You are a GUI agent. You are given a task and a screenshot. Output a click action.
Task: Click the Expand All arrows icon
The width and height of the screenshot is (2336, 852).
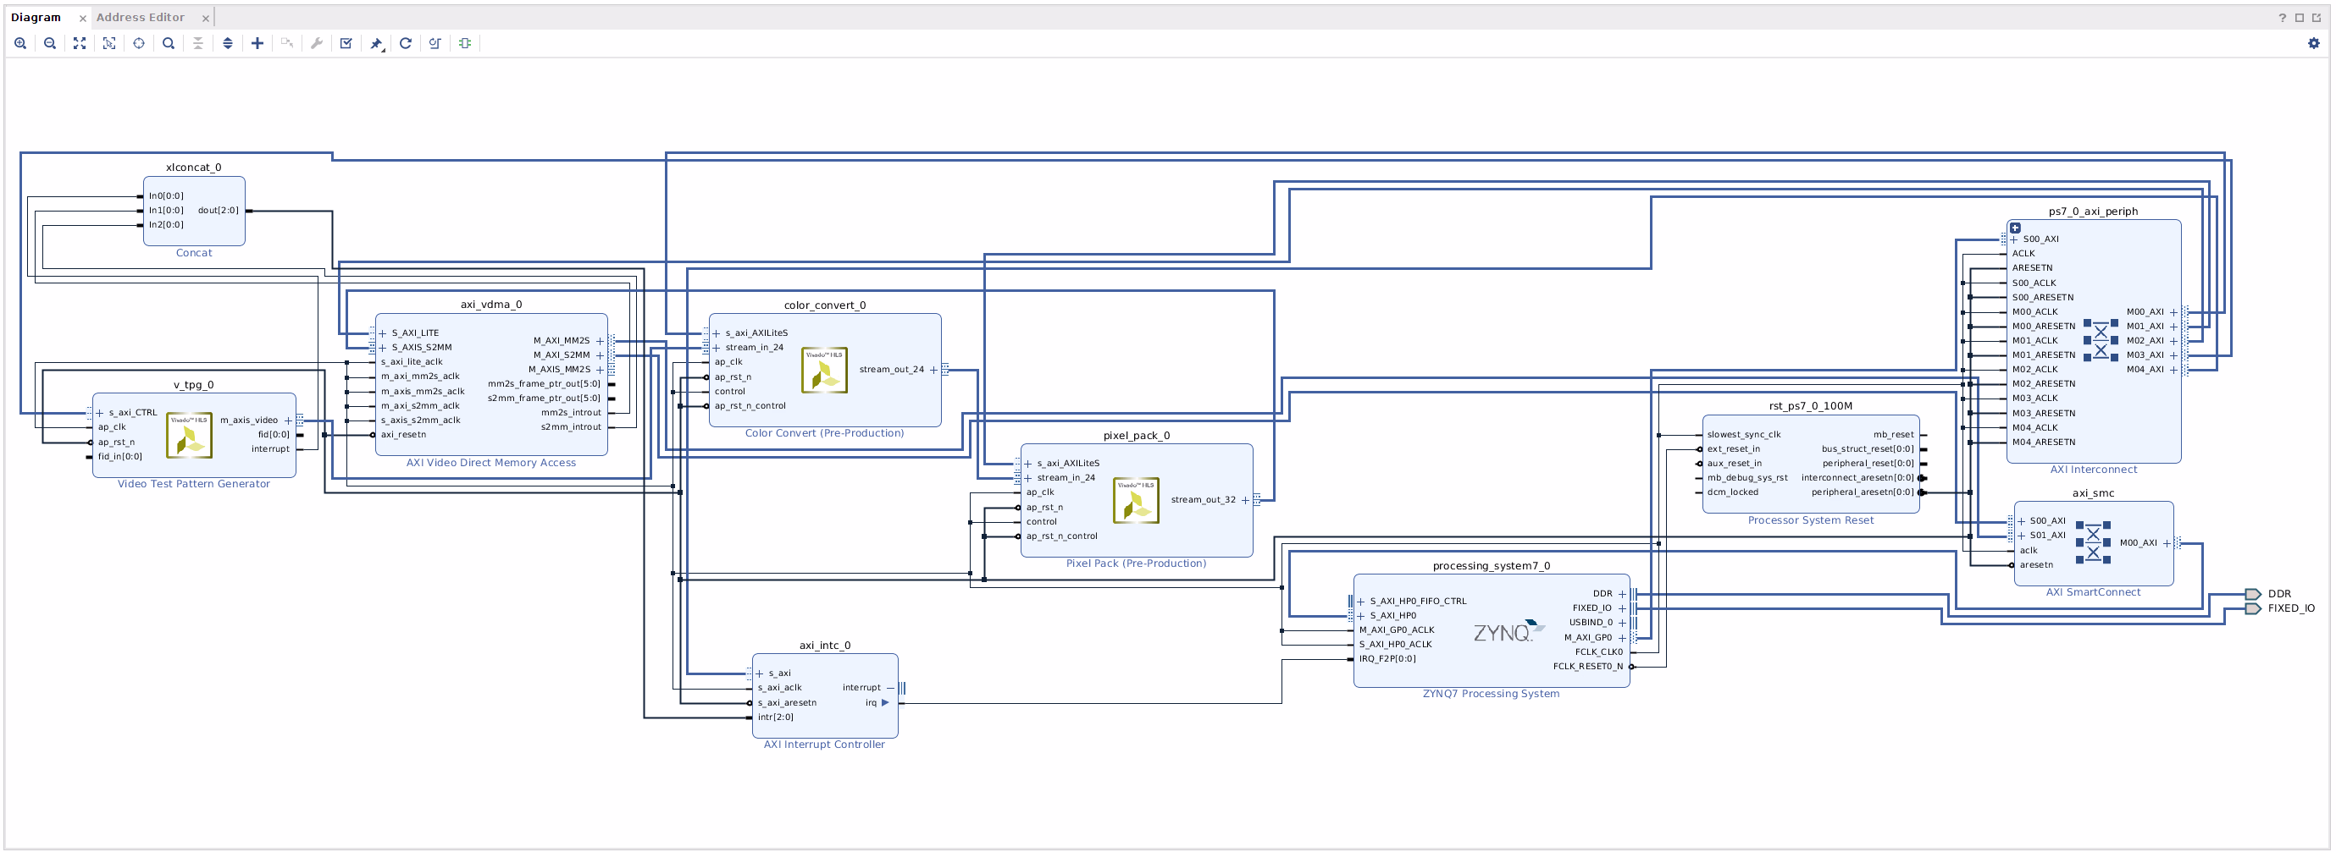[228, 43]
